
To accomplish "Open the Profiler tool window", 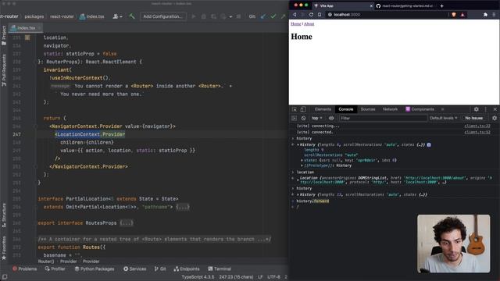I will [55, 269].
